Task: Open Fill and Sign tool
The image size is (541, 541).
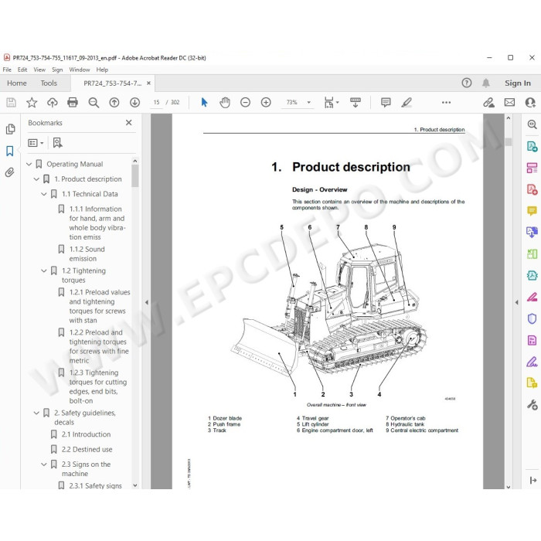Action: point(532,362)
